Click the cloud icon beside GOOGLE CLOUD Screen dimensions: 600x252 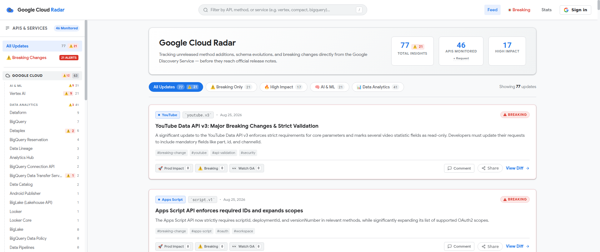pyautogui.click(x=8, y=76)
